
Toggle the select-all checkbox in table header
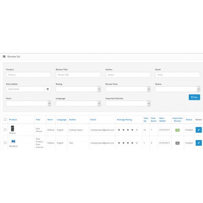pos(5,119)
